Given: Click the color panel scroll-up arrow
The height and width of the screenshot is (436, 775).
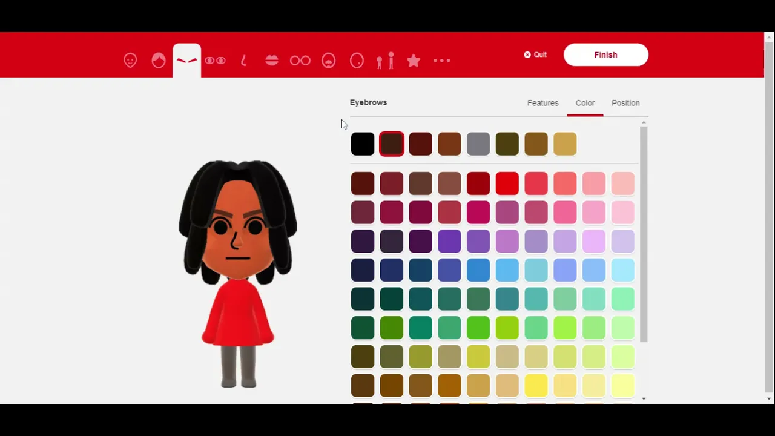Looking at the screenshot, I should (x=644, y=123).
